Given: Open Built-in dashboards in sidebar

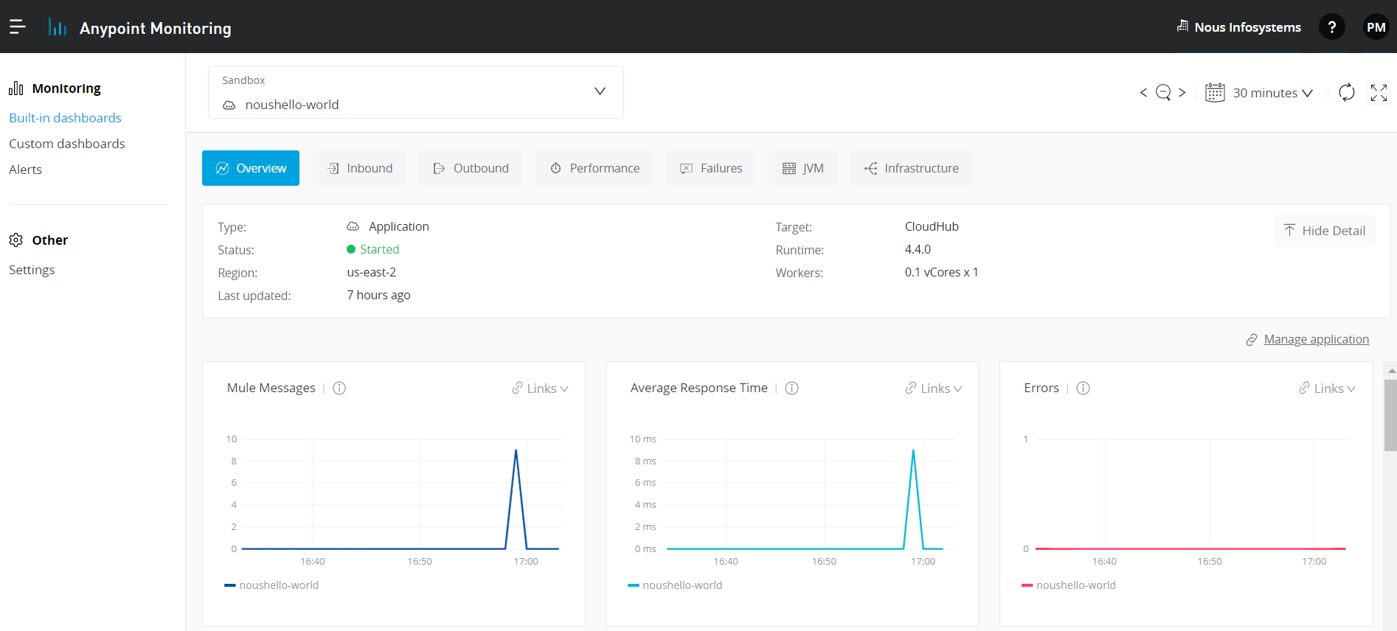Looking at the screenshot, I should (65, 118).
